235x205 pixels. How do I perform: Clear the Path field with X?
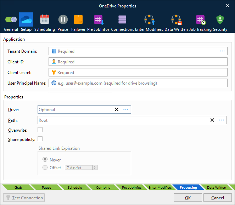point(212,120)
